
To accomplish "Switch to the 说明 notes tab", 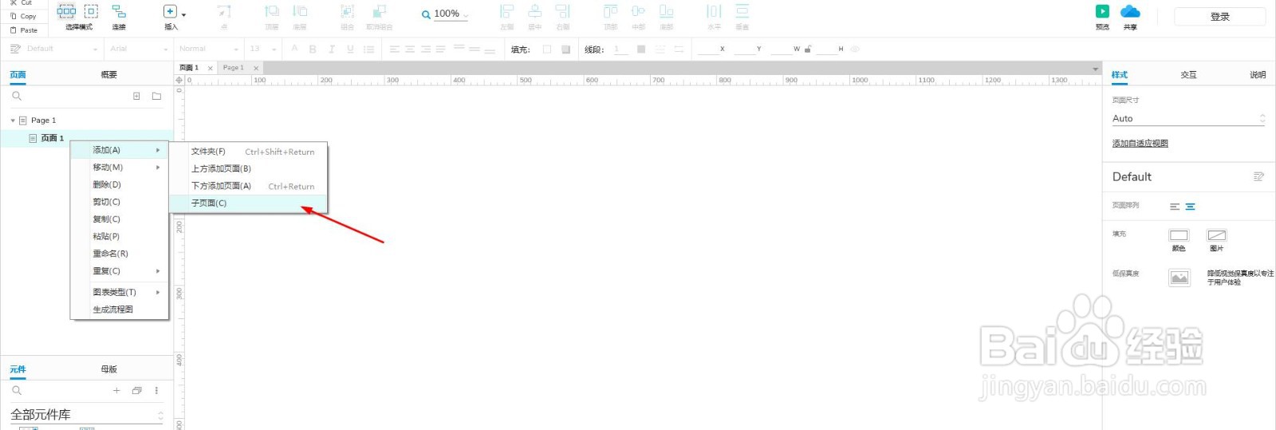I will click(1257, 74).
